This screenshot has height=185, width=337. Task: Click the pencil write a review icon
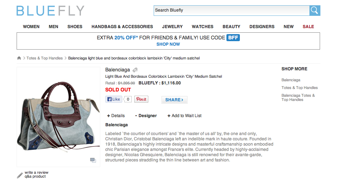[20, 176]
